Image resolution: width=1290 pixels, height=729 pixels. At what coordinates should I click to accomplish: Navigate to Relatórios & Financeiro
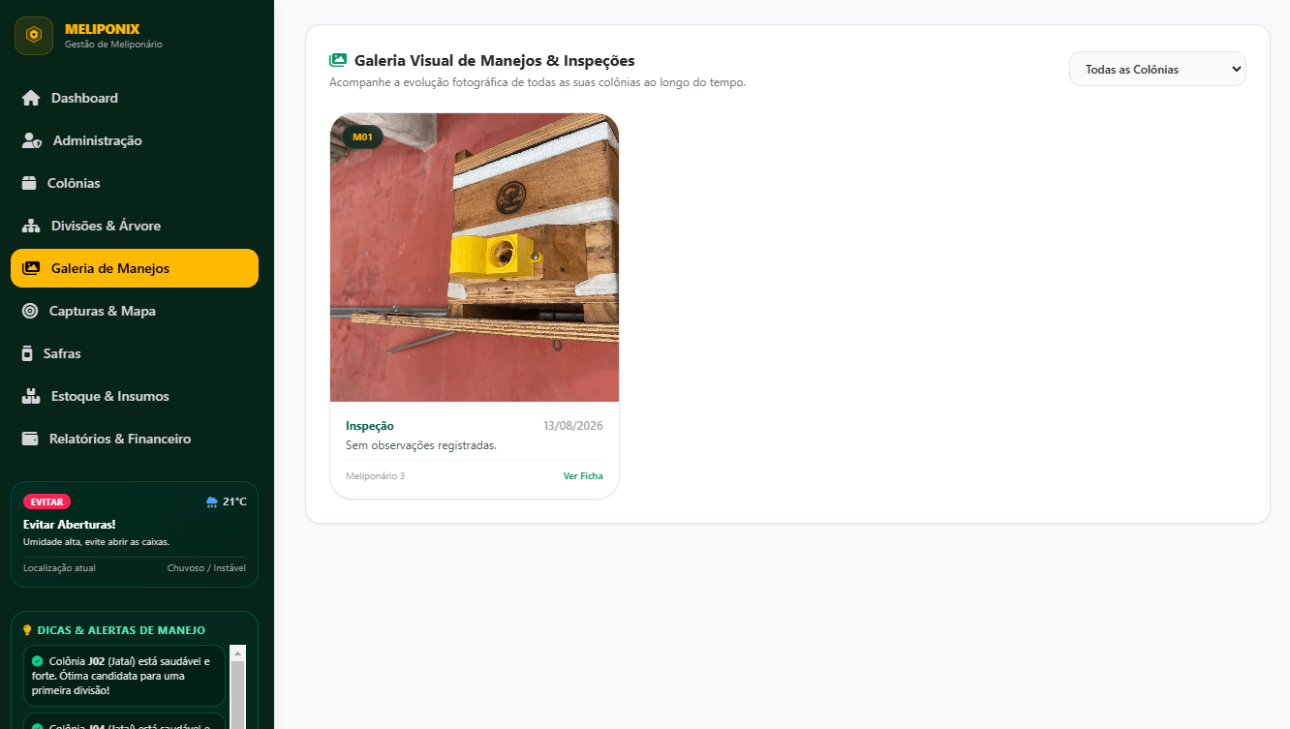[135, 439]
